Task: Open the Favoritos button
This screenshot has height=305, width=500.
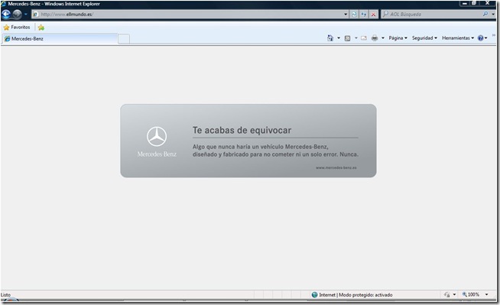Action: point(17,28)
